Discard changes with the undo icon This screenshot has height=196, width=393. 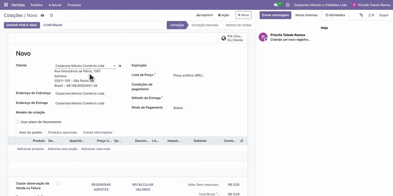pos(51,15)
